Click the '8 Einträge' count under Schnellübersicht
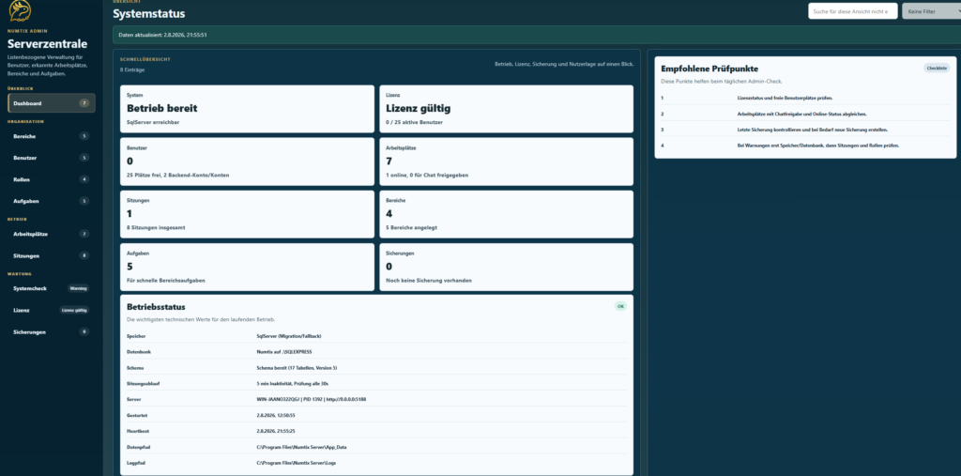The image size is (961, 476). click(132, 69)
